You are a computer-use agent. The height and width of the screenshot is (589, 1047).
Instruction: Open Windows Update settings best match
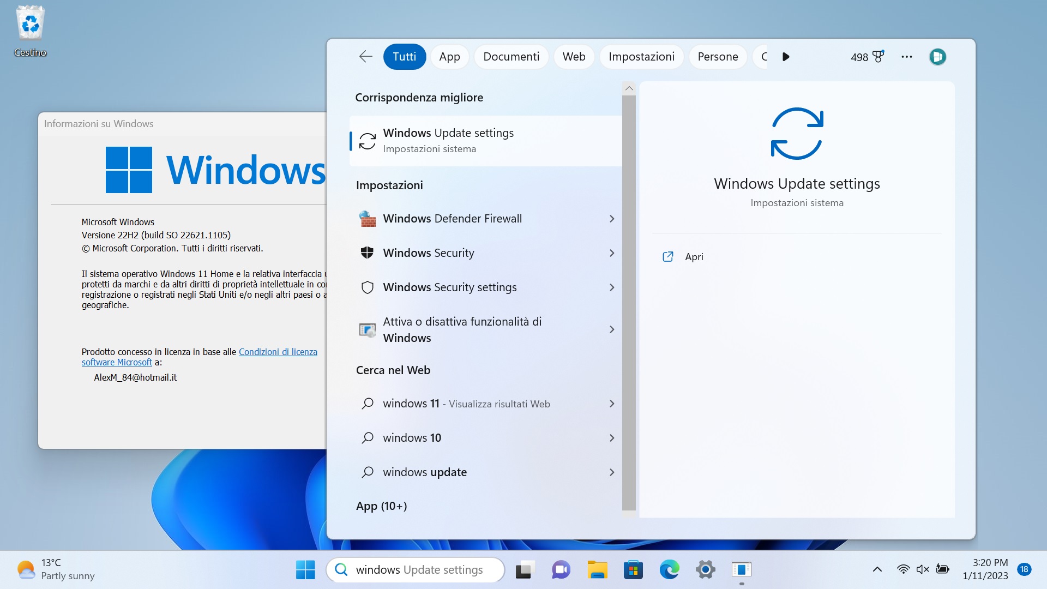(x=485, y=141)
